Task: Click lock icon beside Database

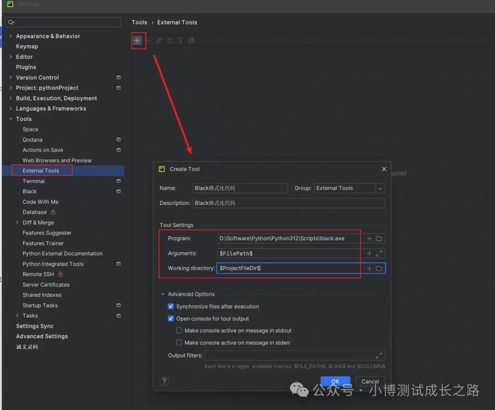Action: click(x=53, y=212)
